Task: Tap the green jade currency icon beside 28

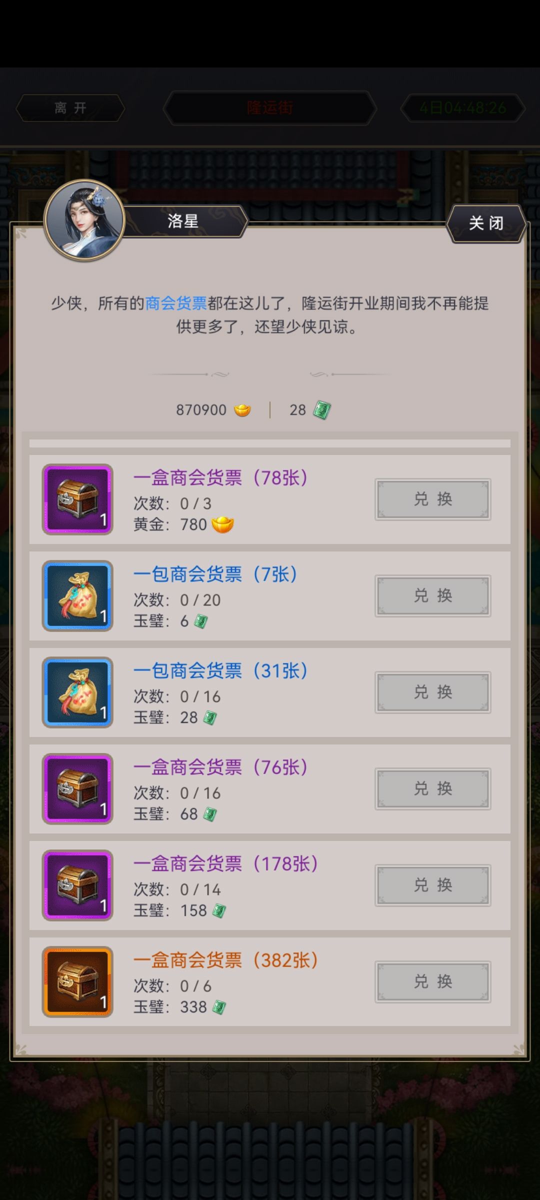Action: 322,410
